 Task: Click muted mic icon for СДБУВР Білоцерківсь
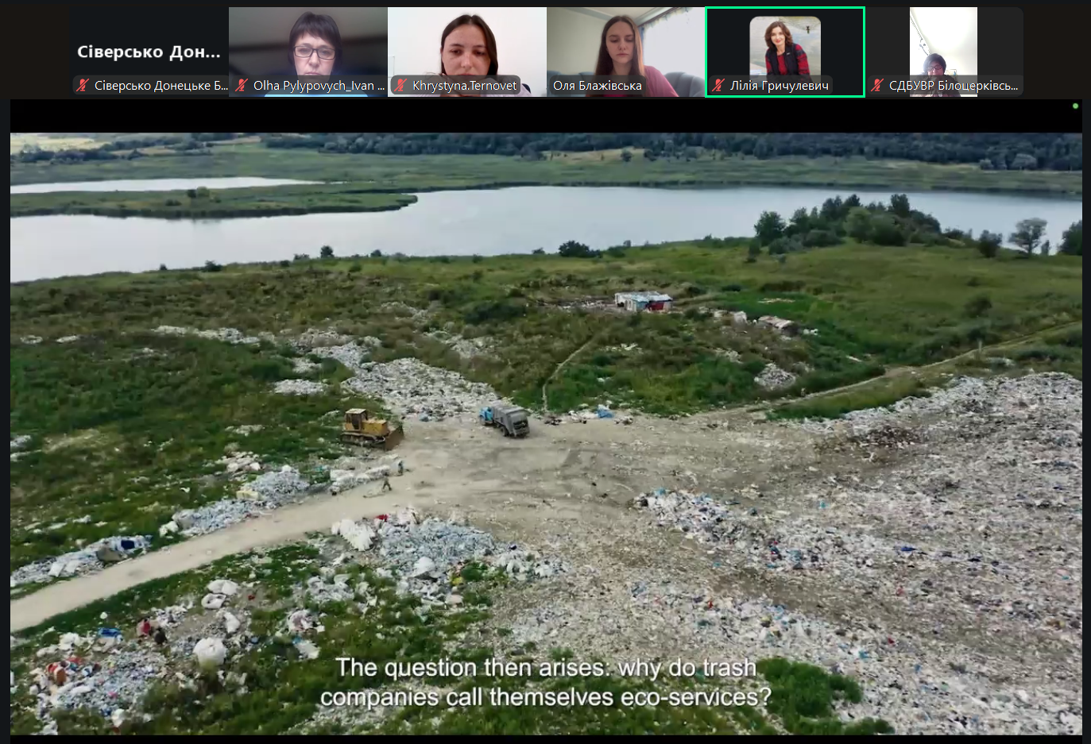877,86
